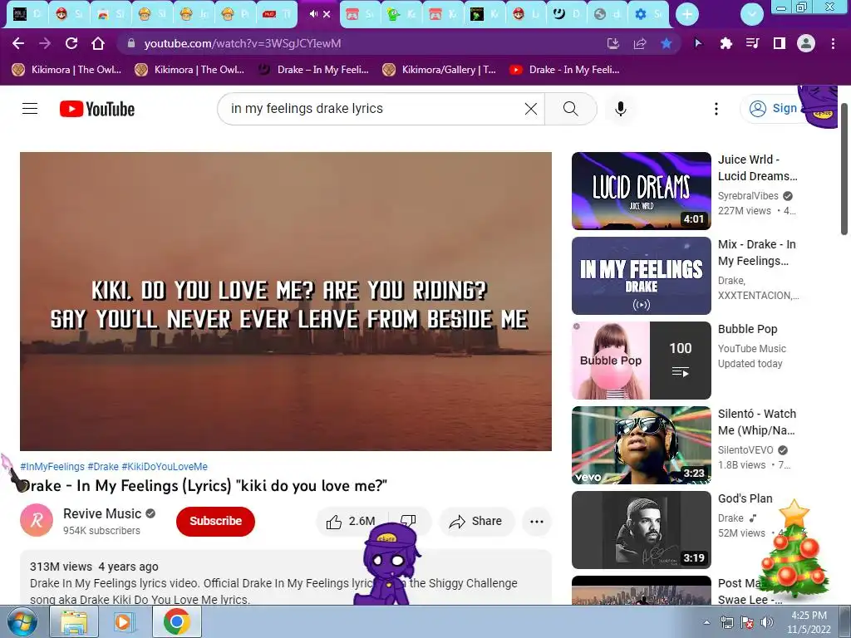Switch to the green parrot icon tab
Viewport: 851px width, 638px height.
click(x=401, y=14)
